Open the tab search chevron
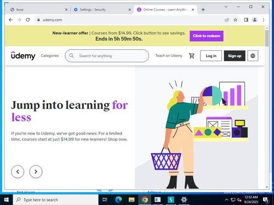Viewport: 274px width, 205px height. (x=226, y=7)
